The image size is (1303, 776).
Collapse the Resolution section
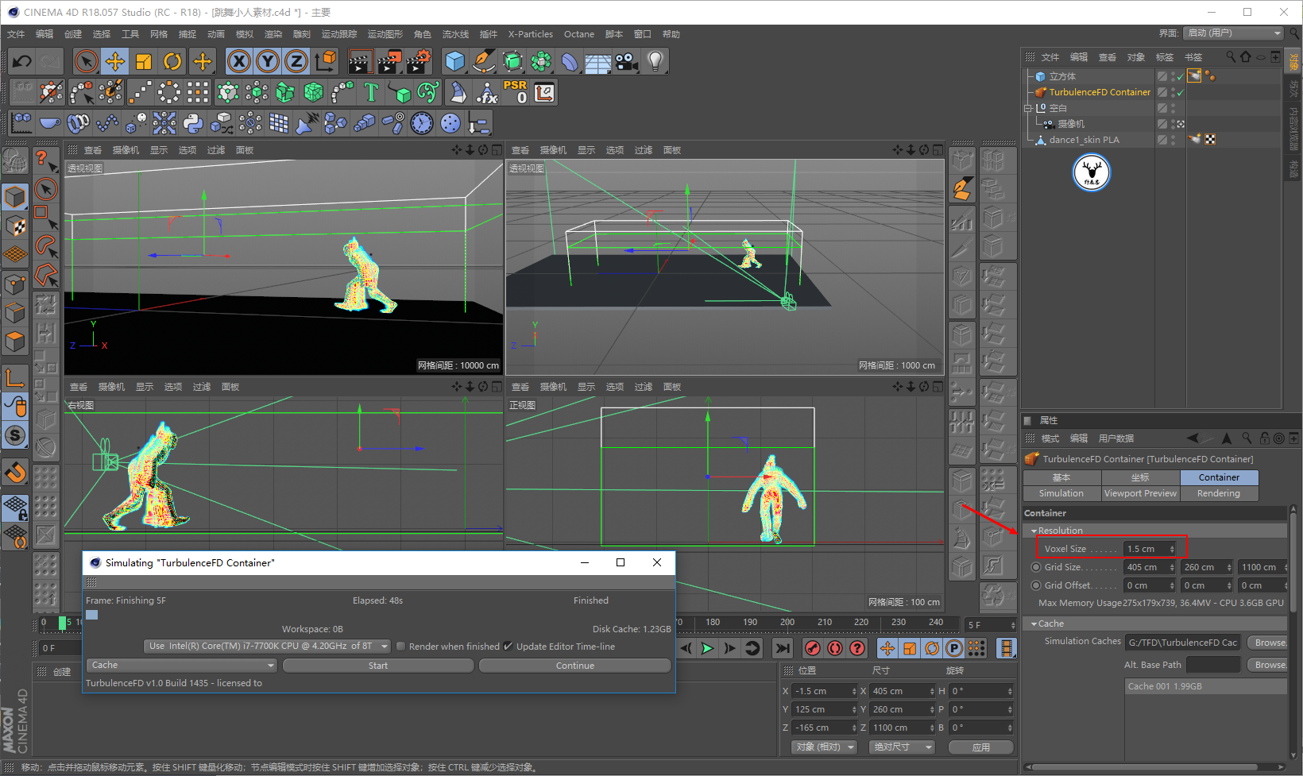click(x=1034, y=531)
